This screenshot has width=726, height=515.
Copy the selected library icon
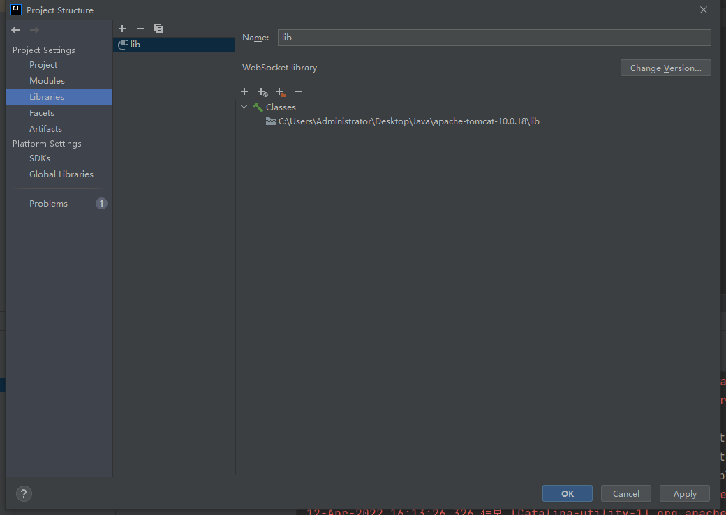click(x=158, y=29)
